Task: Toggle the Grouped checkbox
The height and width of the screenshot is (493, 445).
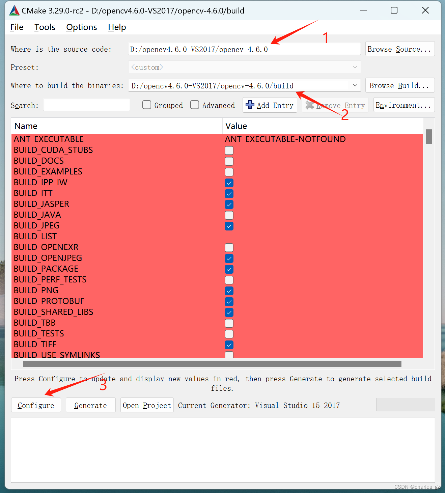Action: pyautogui.click(x=147, y=105)
